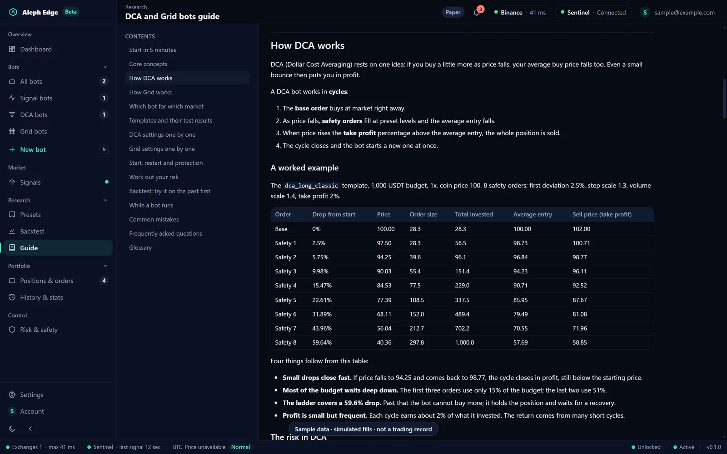Screen dimensions: 727x454
Task: Click the Sell price (take profit) header
Action: click(x=602, y=214)
